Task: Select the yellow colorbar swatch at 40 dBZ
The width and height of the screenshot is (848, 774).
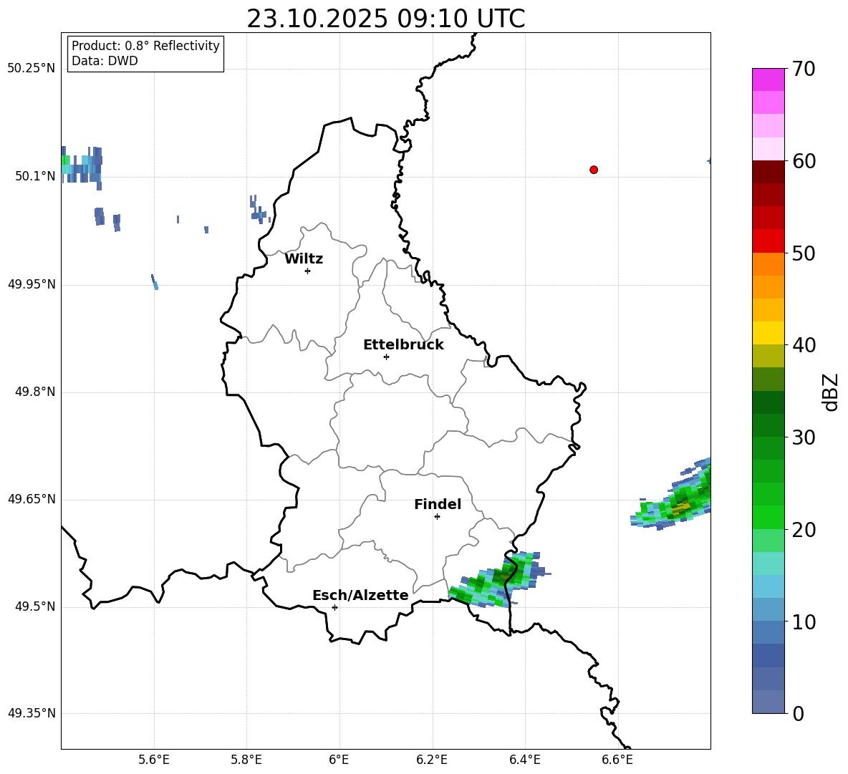Action: pyautogui.click(x=768, y=333)
